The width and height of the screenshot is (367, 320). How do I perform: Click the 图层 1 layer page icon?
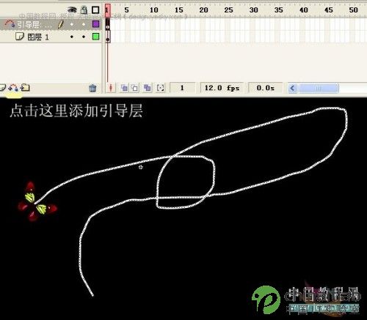(x=19, y=37)
